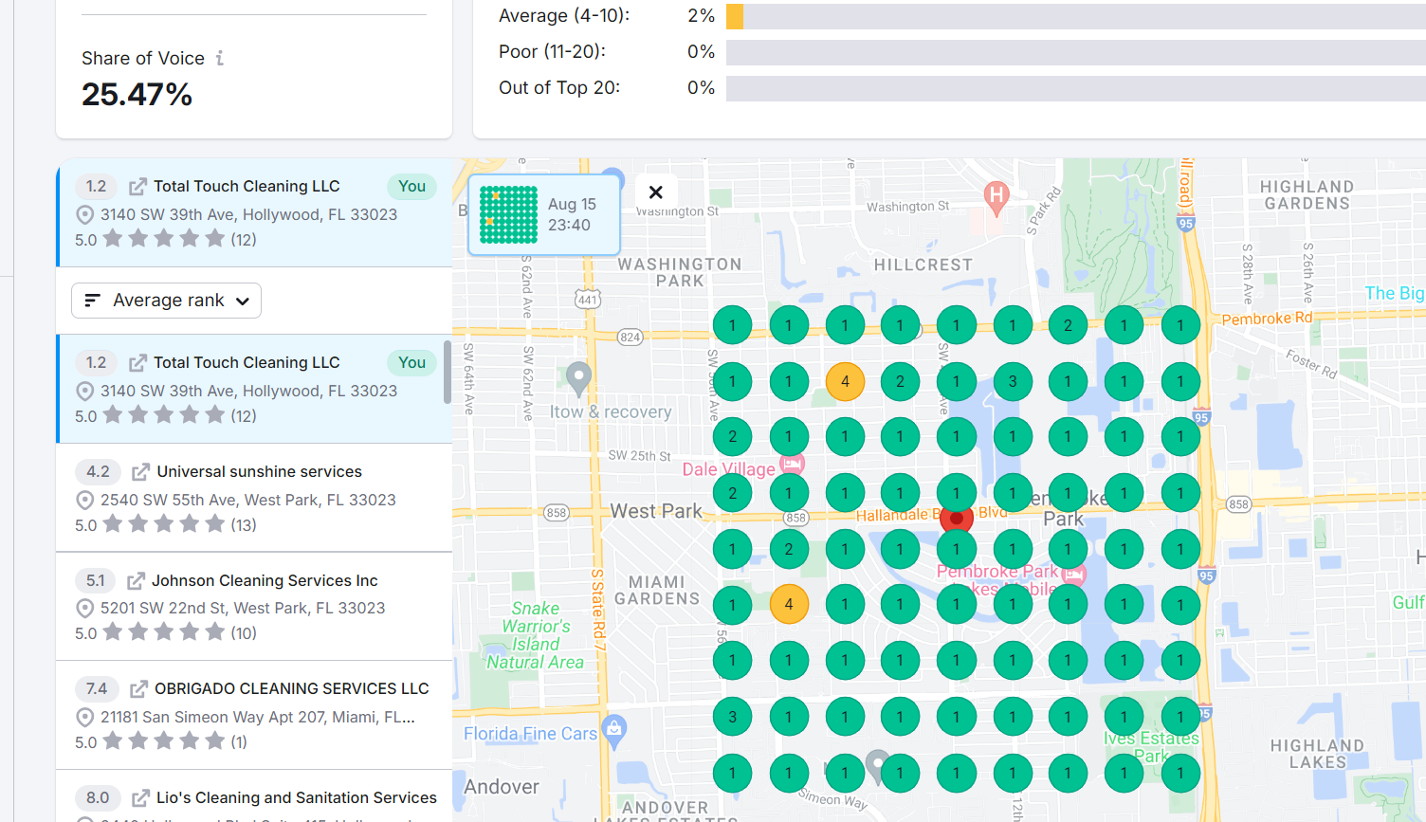
Task: Open external link for Universal sunshine services
Action: [141, 472]
